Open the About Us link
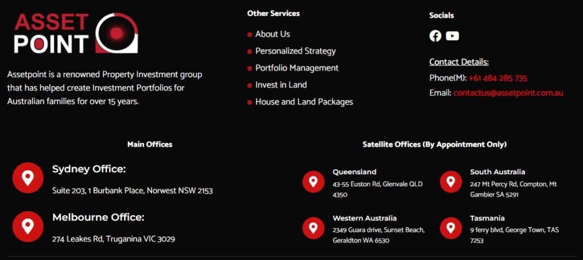583x260 pixels. click(x=273, y=34)
